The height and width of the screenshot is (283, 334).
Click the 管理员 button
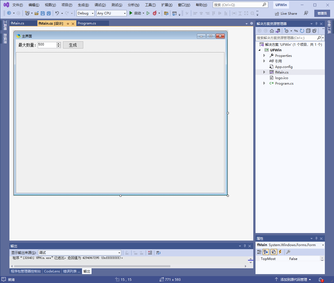click(x=322, y=13)
